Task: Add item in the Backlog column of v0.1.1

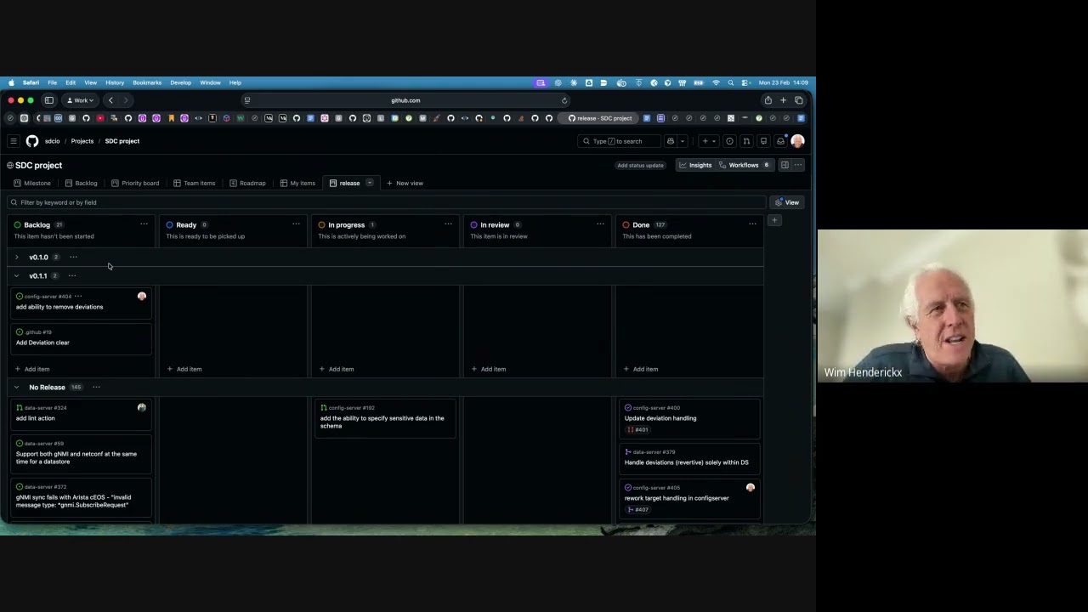Action: pyautogui.click(x=32, y=369)
